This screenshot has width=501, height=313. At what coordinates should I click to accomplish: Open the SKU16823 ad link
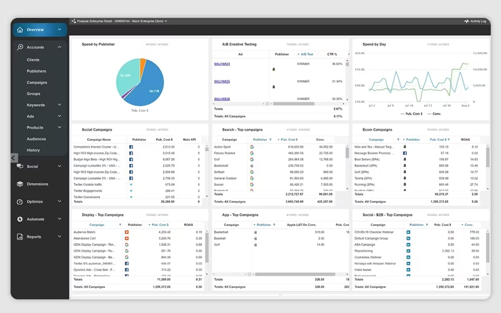click(x=222, y=64)
